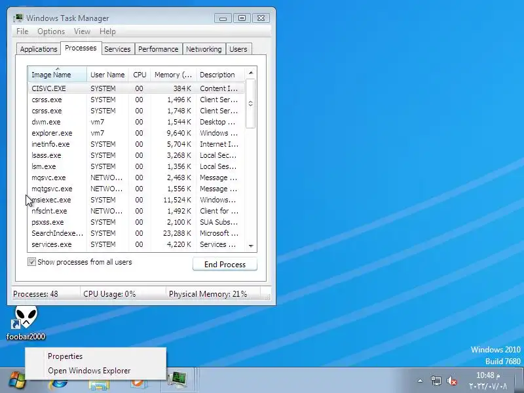This screenshot has height=393, width=524.
Task: Click the process list scroll down arrow
Action: point(251,246)
